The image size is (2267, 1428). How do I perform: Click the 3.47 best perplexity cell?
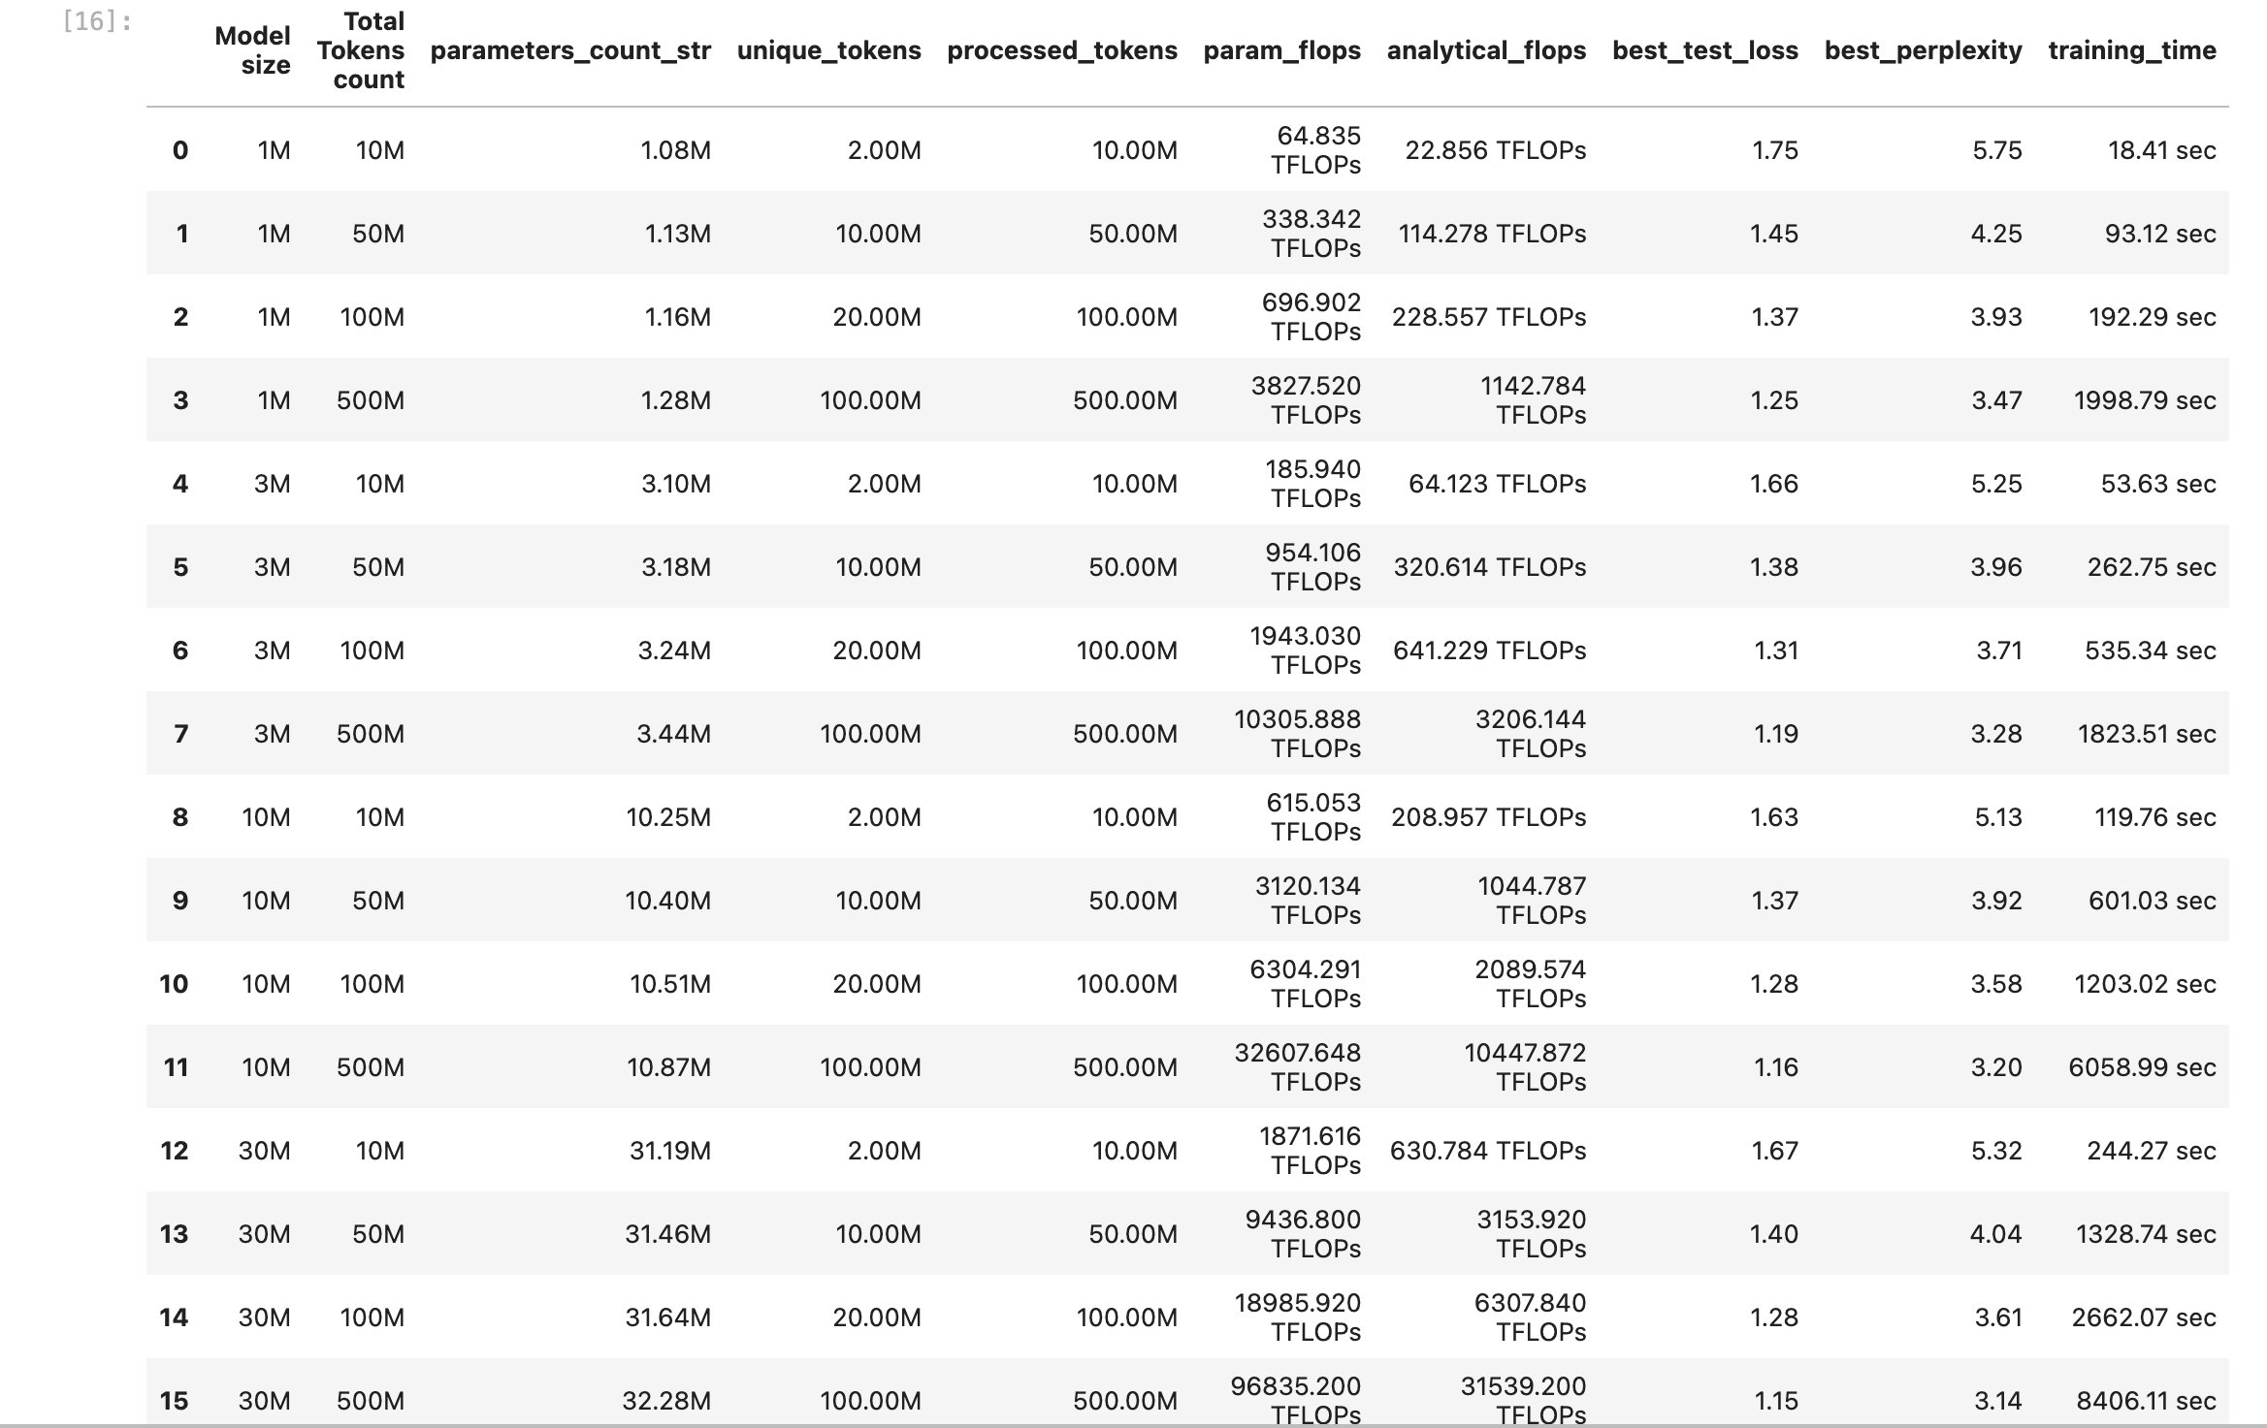[1996, 400]
